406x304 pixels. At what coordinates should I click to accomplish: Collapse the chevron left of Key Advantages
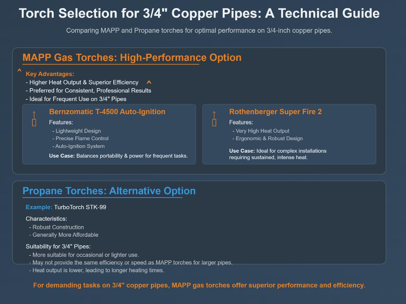[x=20, y=70]
